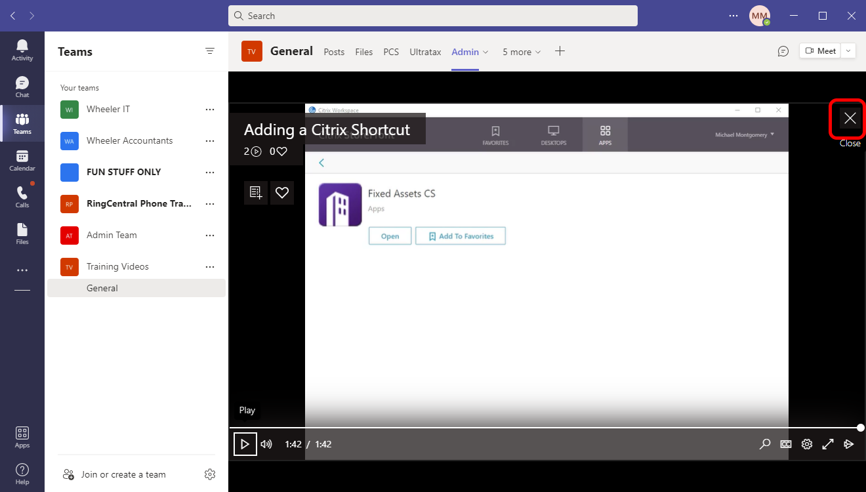
Task: Expand the 5 more tabs dropdown
Action: (x=522, y=52)
